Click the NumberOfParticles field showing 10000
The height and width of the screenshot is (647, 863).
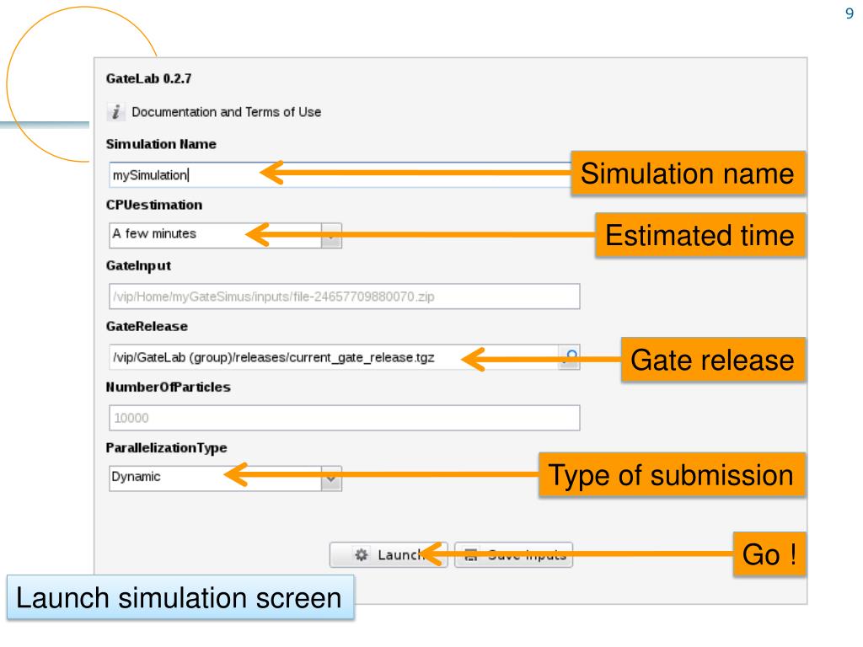pyautogui.click(x=344, y=418)
